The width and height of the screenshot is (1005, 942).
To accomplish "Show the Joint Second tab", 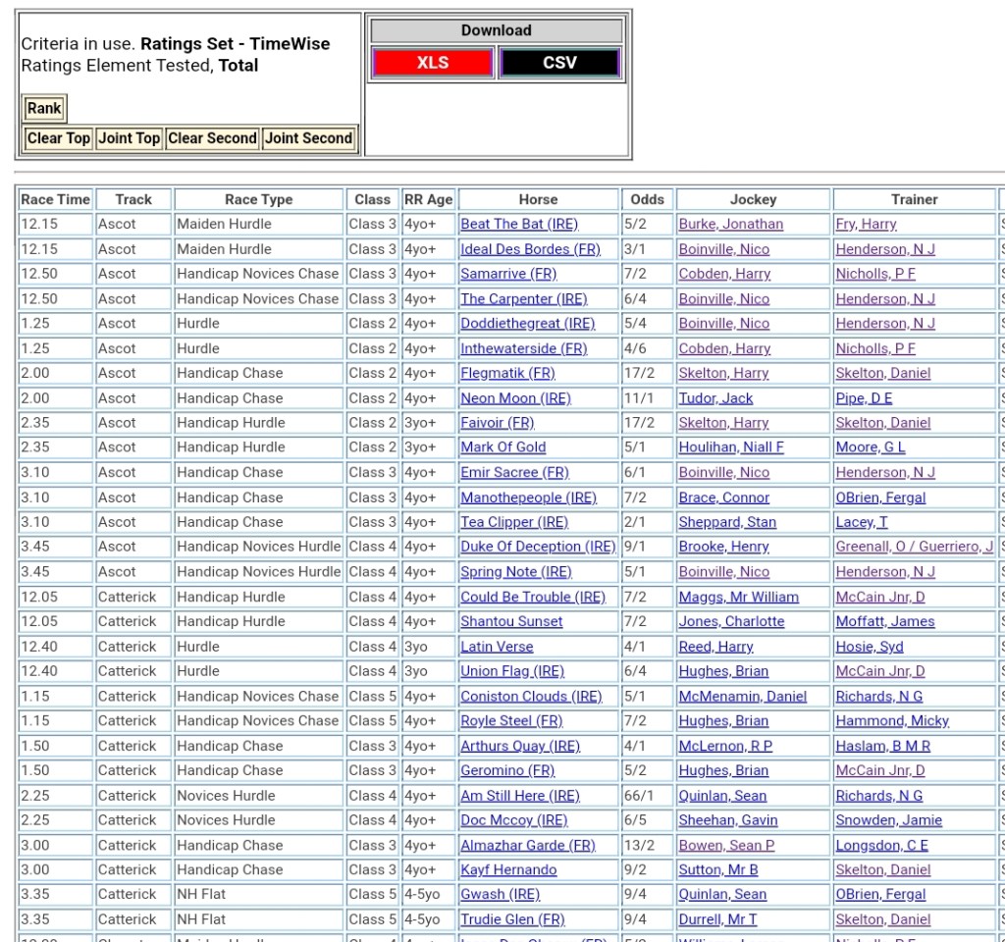I will pos(308,138).
